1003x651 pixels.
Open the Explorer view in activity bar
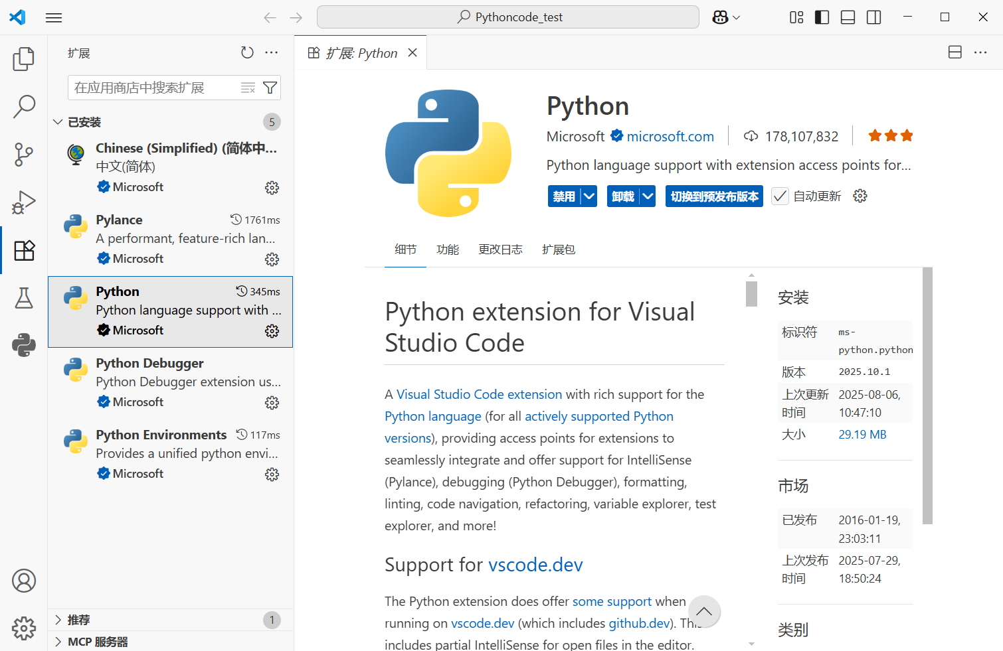(x=24, y=59)
